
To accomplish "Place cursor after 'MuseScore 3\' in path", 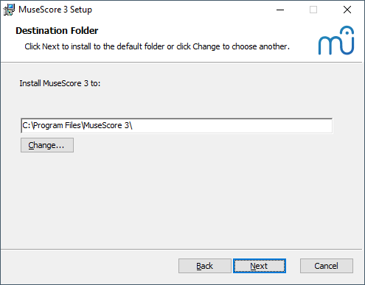I will coord(133,126).
